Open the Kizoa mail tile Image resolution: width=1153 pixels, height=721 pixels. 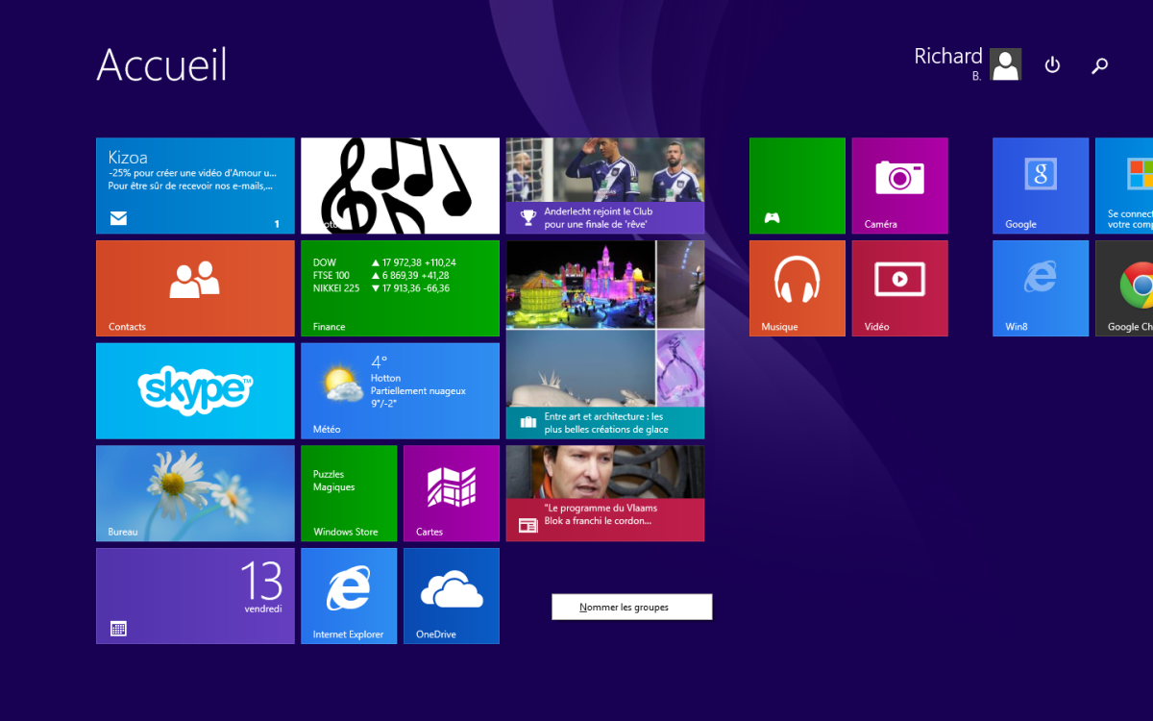coord(195,186)
